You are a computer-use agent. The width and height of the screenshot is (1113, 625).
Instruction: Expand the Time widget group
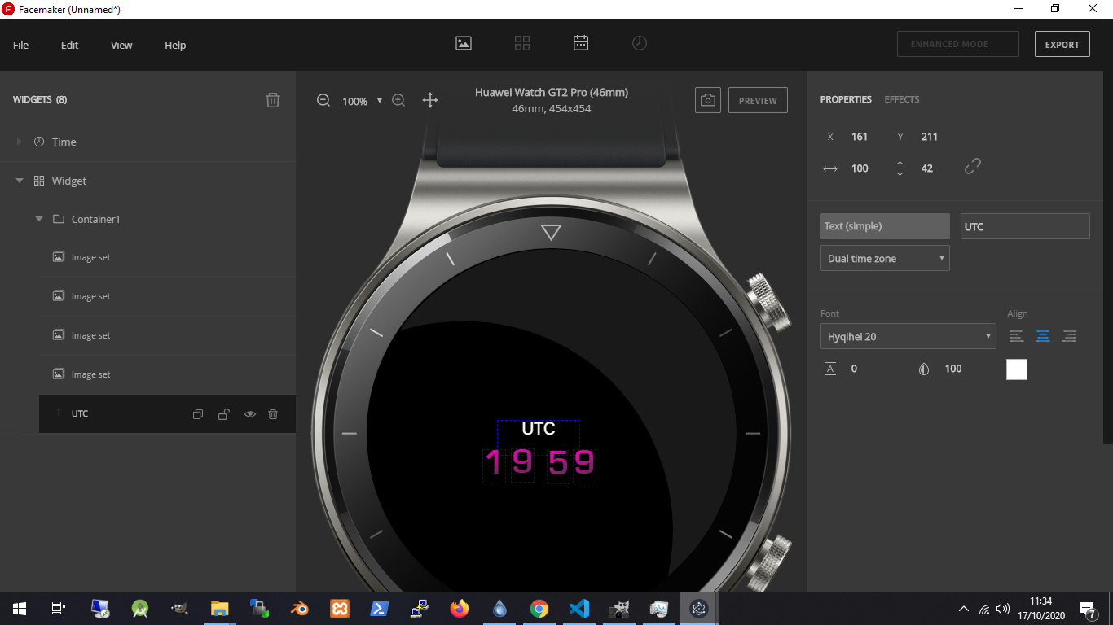pyautogui.click(x=19, y=142)
